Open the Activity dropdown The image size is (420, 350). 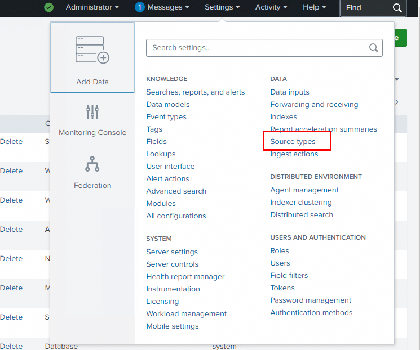pyautogui.click(x=271, y=7)
